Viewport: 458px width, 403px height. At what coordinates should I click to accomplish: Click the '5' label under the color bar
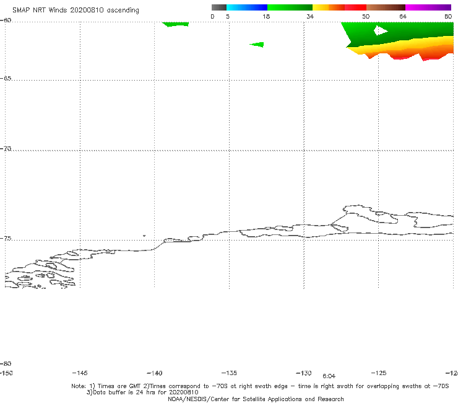point(228,16)
